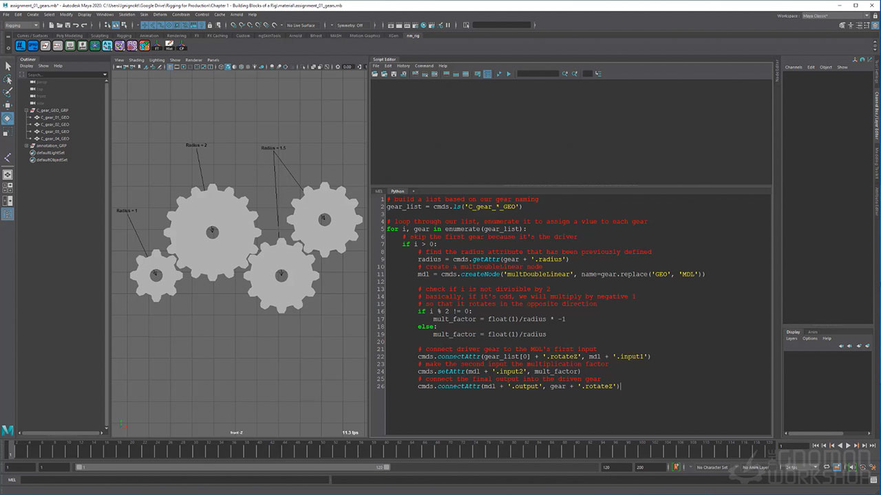This screenshot has width=881, height=495.
Task: Open the Deform menu
Action: (160, 14)
